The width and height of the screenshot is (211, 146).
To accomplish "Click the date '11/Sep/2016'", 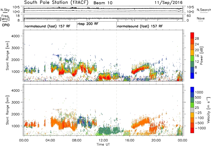I will 169,3.
